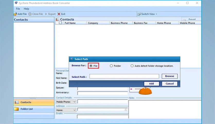Viewport: 215px width, 124px height.
Task: Click the Mobile Phone value field
Action: coord(103,102)
